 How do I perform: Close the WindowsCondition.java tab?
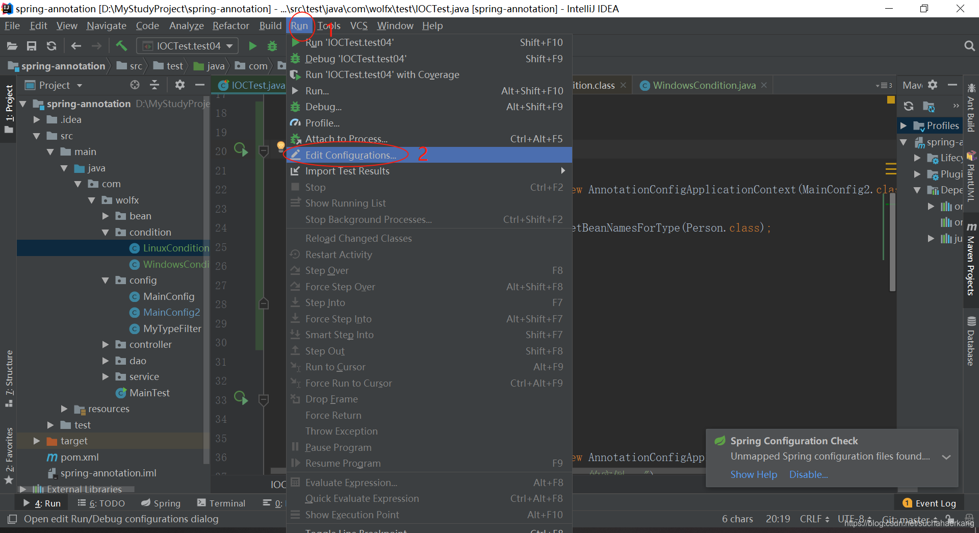click(764, 85)
